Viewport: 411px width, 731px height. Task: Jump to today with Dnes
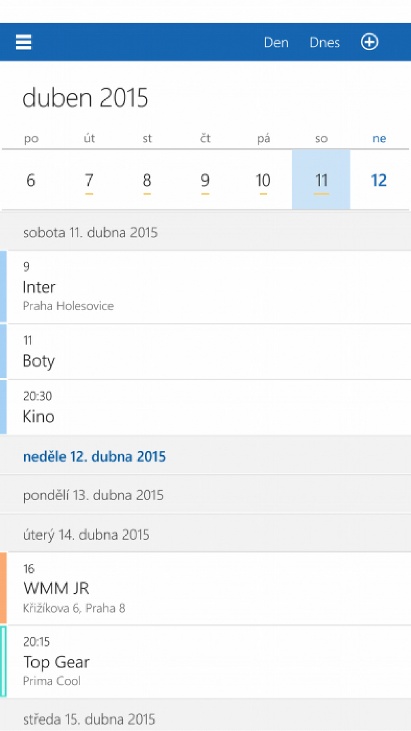(324, 42)
